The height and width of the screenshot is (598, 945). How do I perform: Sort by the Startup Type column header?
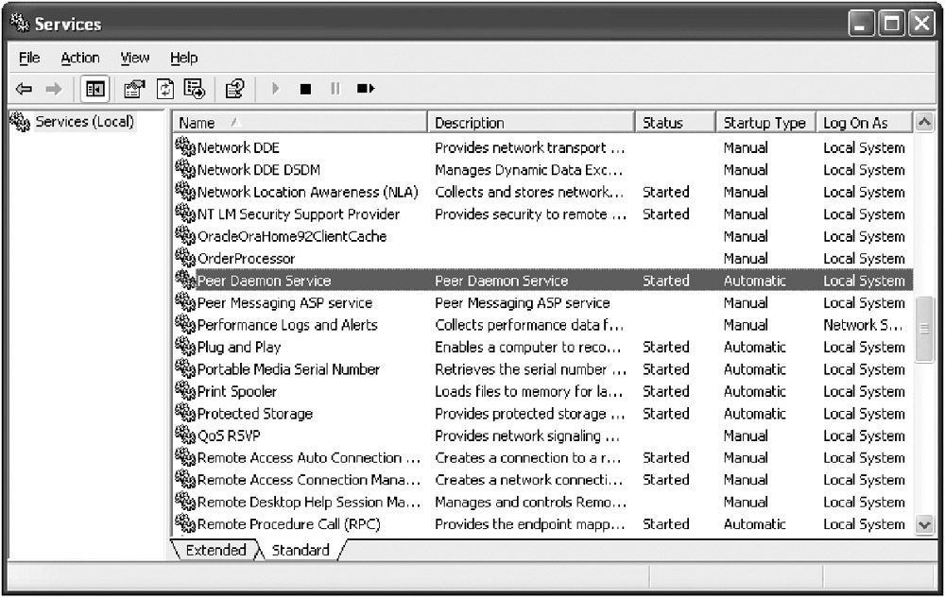tap(764, 123)
